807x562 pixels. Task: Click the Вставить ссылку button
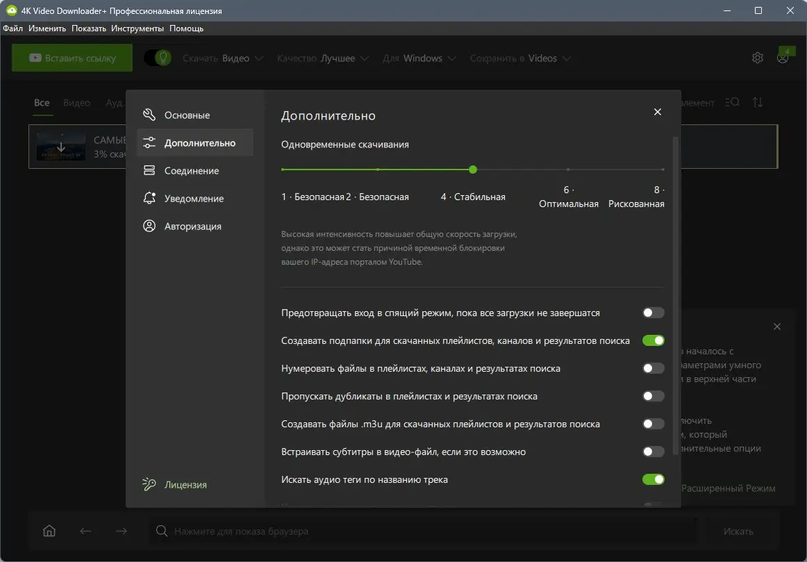click(72, 58)
